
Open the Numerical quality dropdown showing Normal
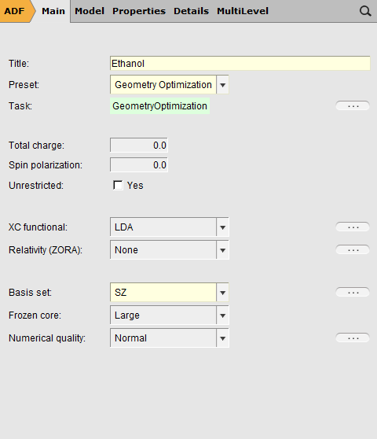170,338
